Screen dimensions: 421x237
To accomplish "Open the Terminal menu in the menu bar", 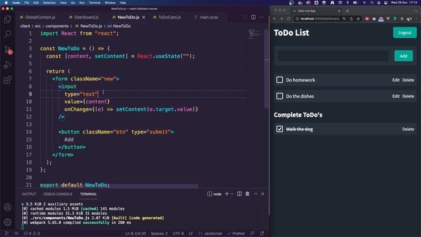I will click(95, 3).
